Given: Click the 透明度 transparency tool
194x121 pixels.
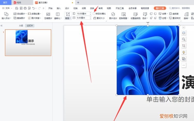Looking at the screenshot, I should [174, 14].
